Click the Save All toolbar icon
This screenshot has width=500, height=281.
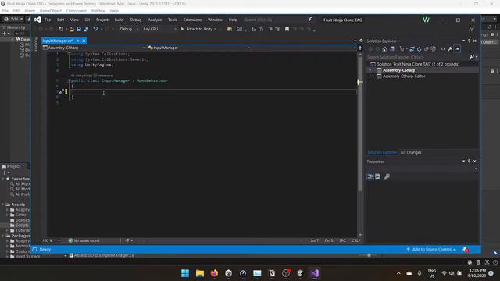pyautogui.click(x=86, y=29)
